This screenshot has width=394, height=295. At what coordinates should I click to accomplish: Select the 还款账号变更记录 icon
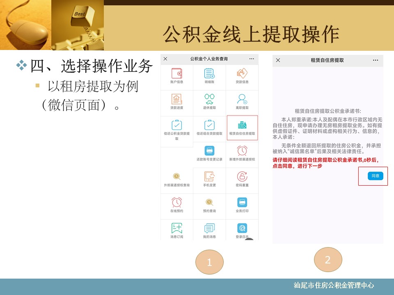point(209,152)
